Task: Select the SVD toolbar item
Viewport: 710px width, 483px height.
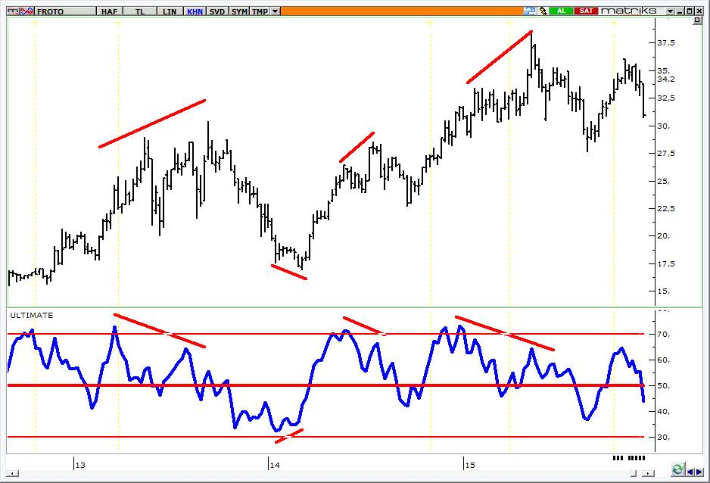Action: 217,11
